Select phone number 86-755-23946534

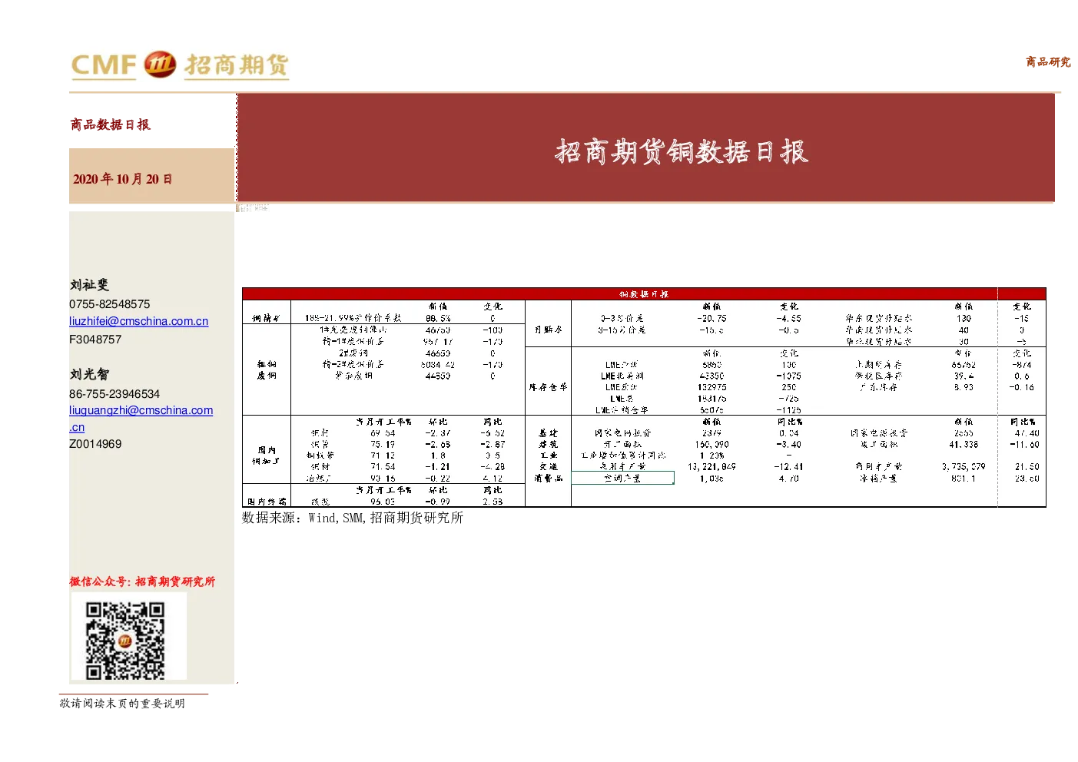[x=114, y=393]
